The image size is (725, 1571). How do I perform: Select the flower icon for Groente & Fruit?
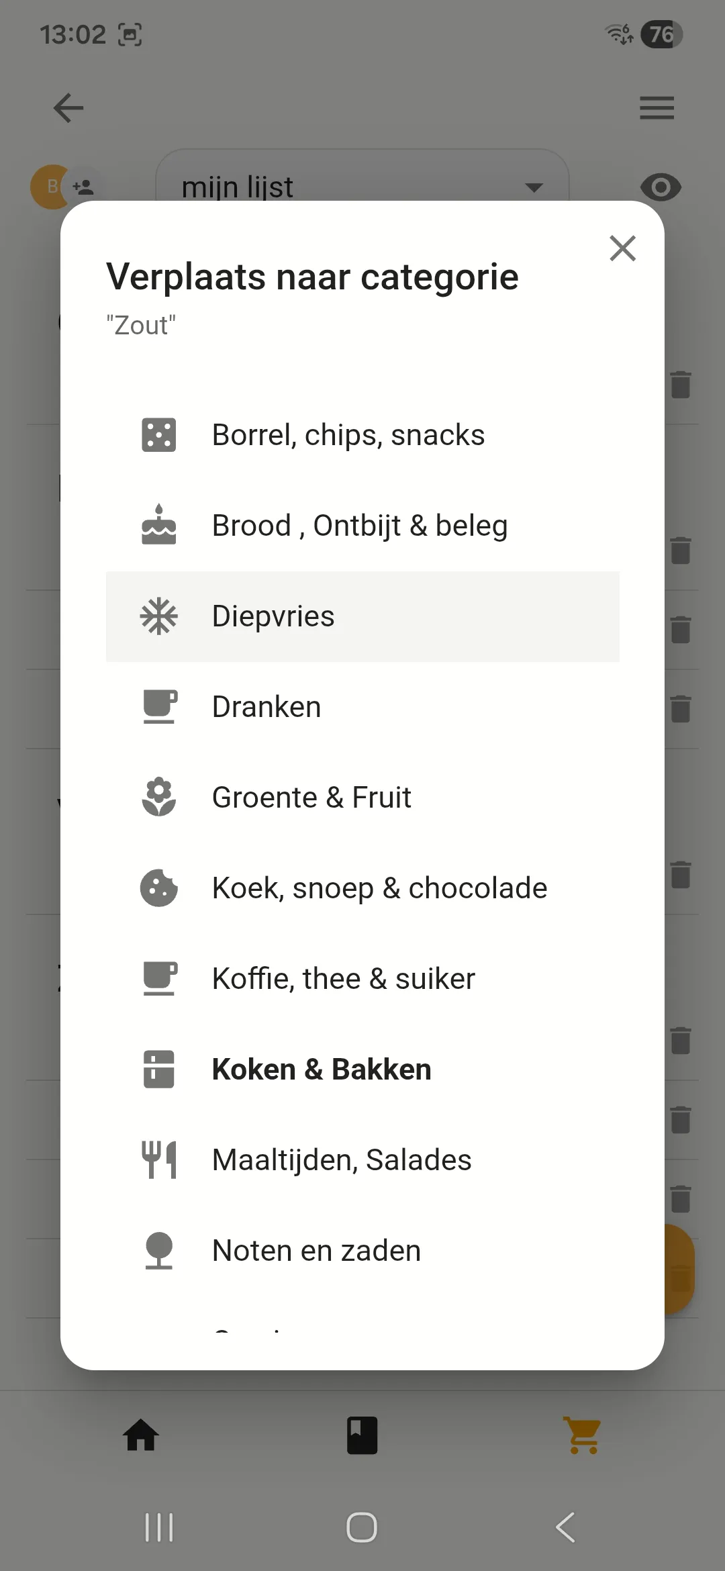pyautogui.click(x=158, y=797)
